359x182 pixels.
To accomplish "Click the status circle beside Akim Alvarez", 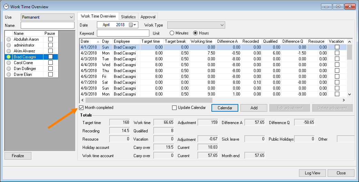I will pos(9,51).
